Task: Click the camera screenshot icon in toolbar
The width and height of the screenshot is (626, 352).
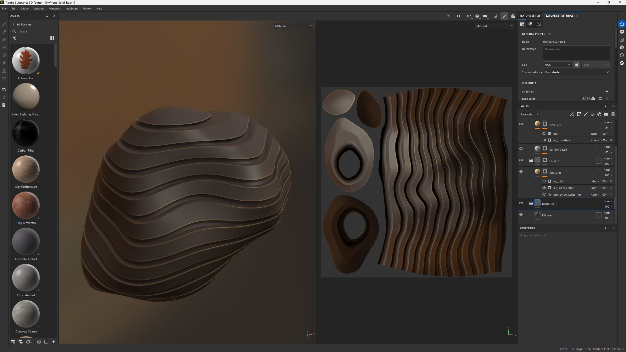Action: (x=513, y=16)
